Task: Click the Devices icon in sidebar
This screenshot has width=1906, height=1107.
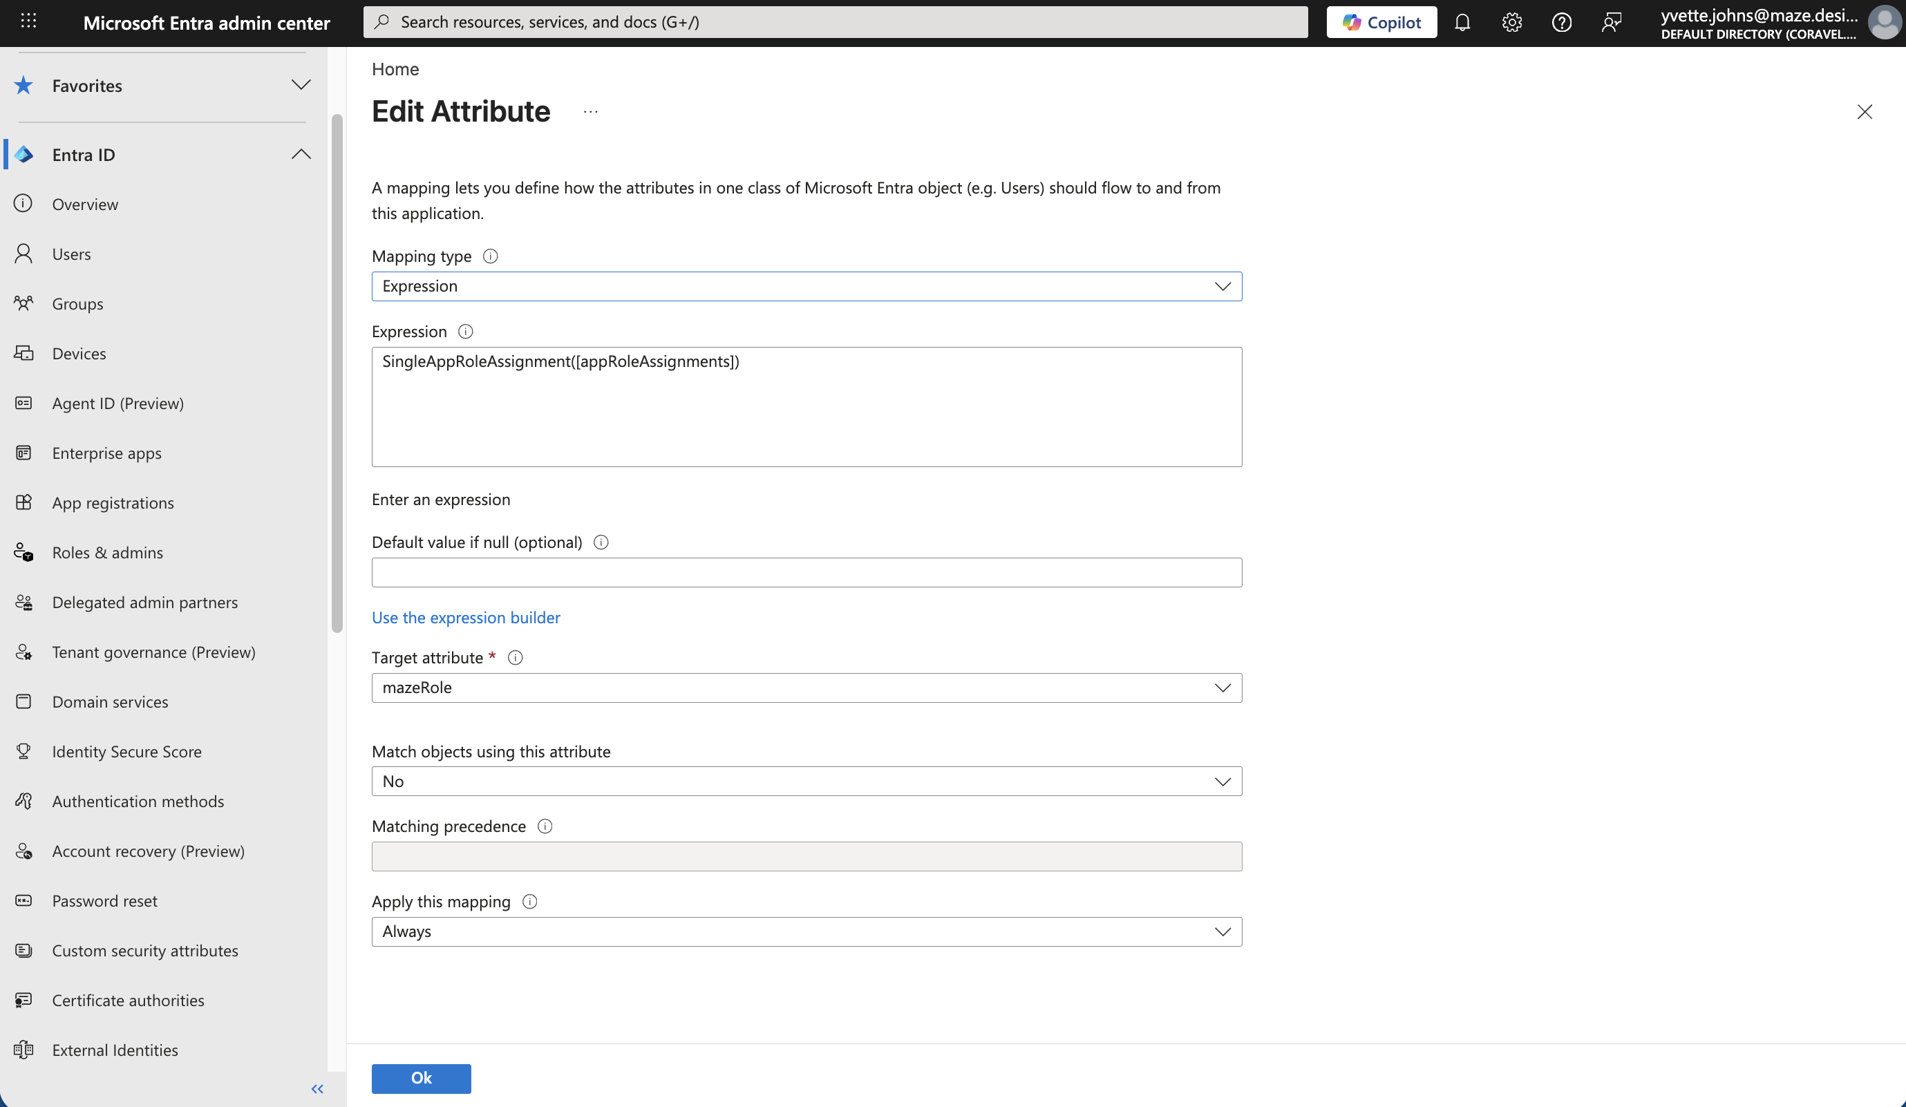Action: 23,353
